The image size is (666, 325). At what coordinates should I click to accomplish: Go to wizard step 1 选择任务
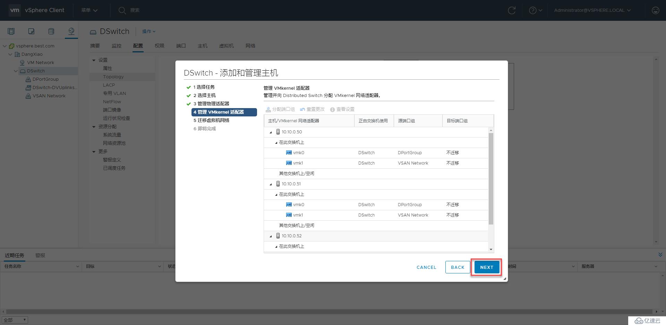(x=204, y=87)
